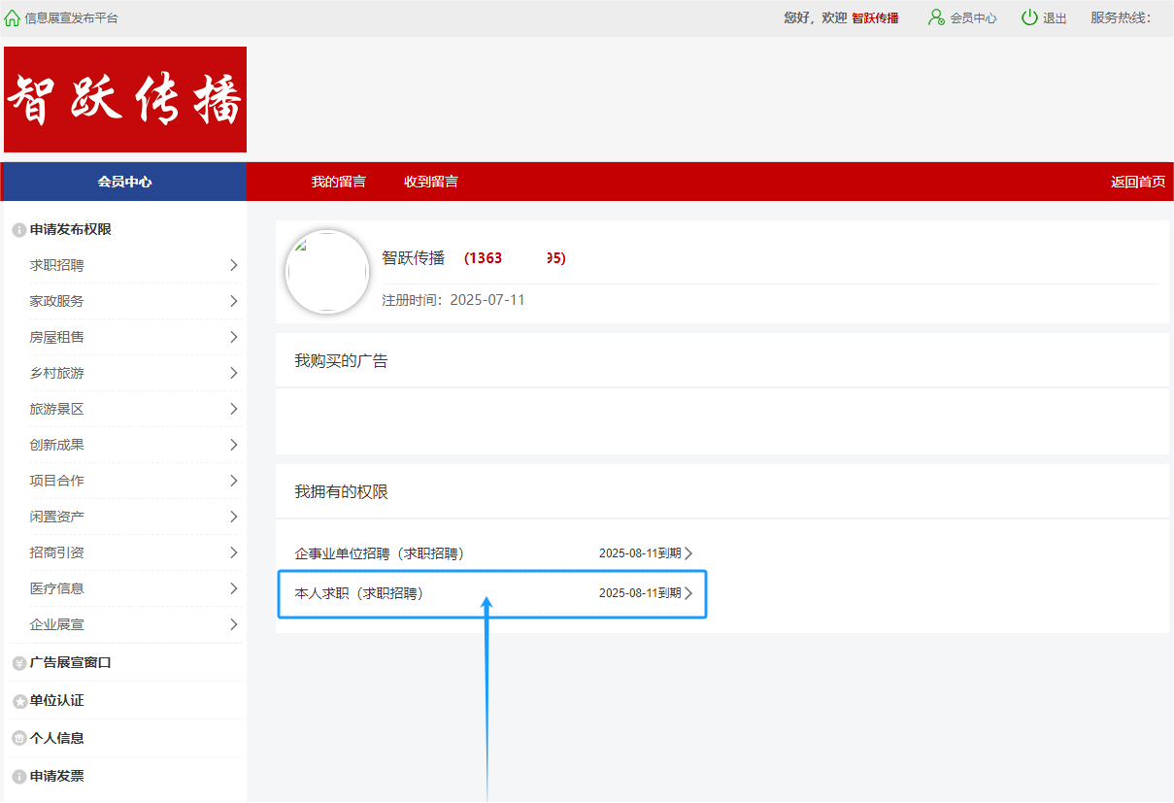The image size is (1174, 803).
Task: Select 项目合作 sidebar item text
Action: click(57, 481)
